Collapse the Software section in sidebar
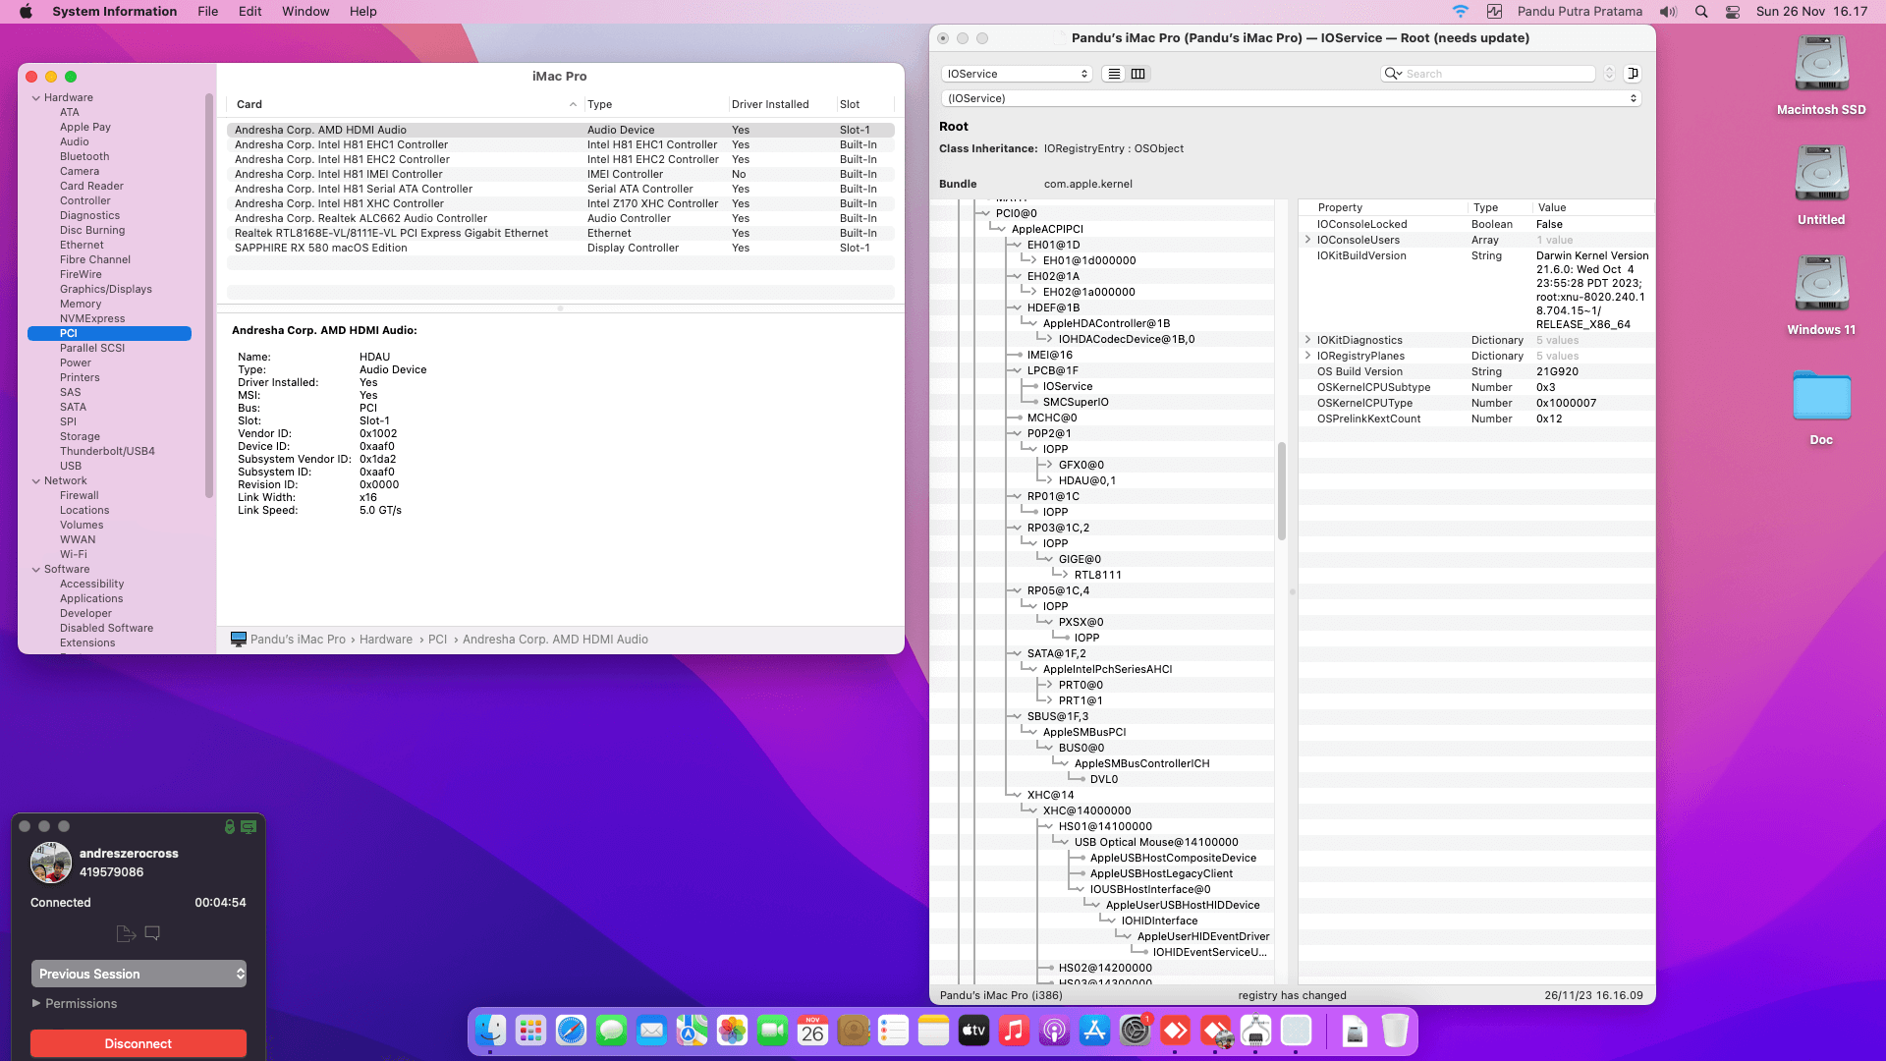1886x1061 pixels. coord(36,570)
